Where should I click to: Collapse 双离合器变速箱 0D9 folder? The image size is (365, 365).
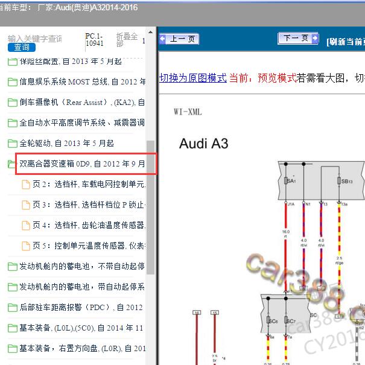coord(82,163)
